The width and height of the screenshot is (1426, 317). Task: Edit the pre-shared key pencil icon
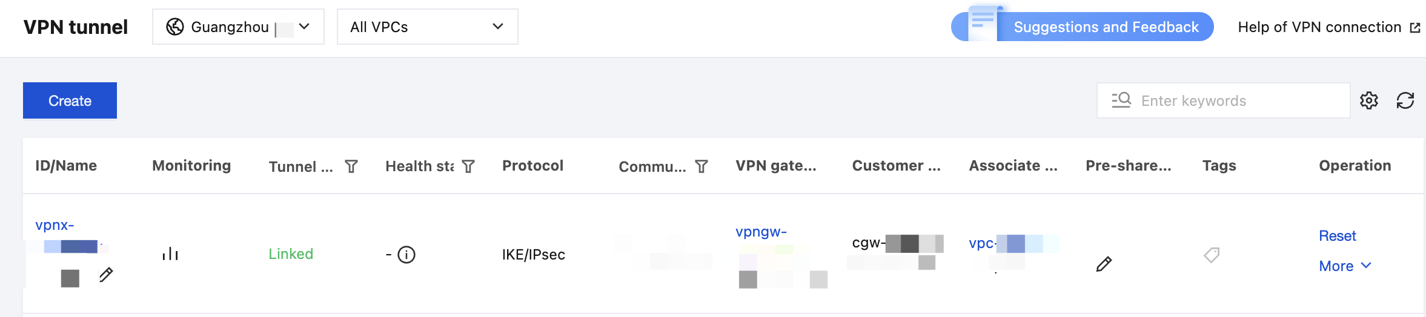[x=1104, y=264]
